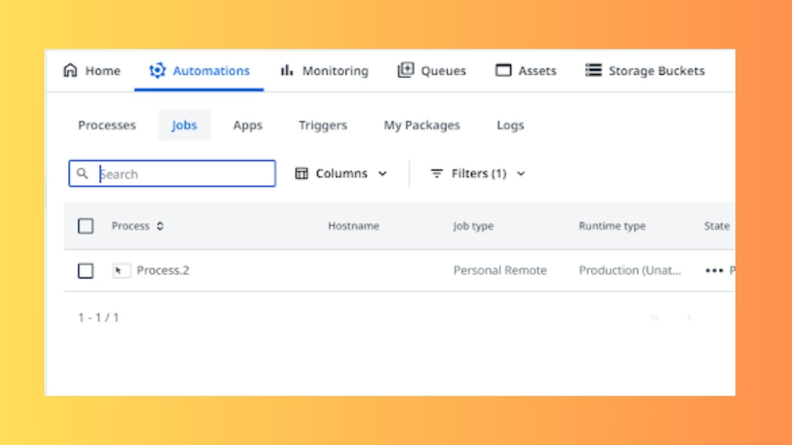Open the Apps sub-tab
This screenshot has height=445, width=792.
247,125
